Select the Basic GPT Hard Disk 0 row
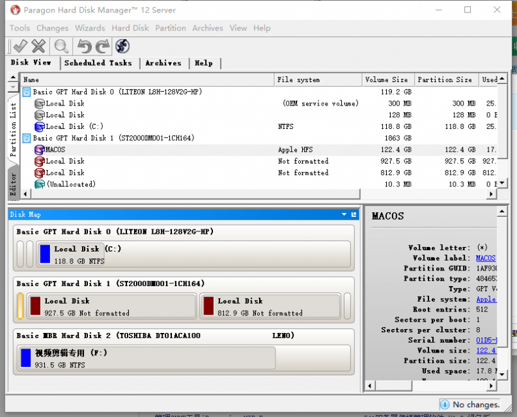This screenshot has width=517, height=417. [x=259, y=92]
